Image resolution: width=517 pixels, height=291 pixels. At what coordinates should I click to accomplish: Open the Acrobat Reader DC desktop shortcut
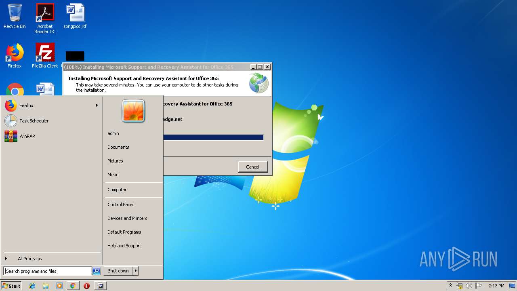(x=45, y=19)
